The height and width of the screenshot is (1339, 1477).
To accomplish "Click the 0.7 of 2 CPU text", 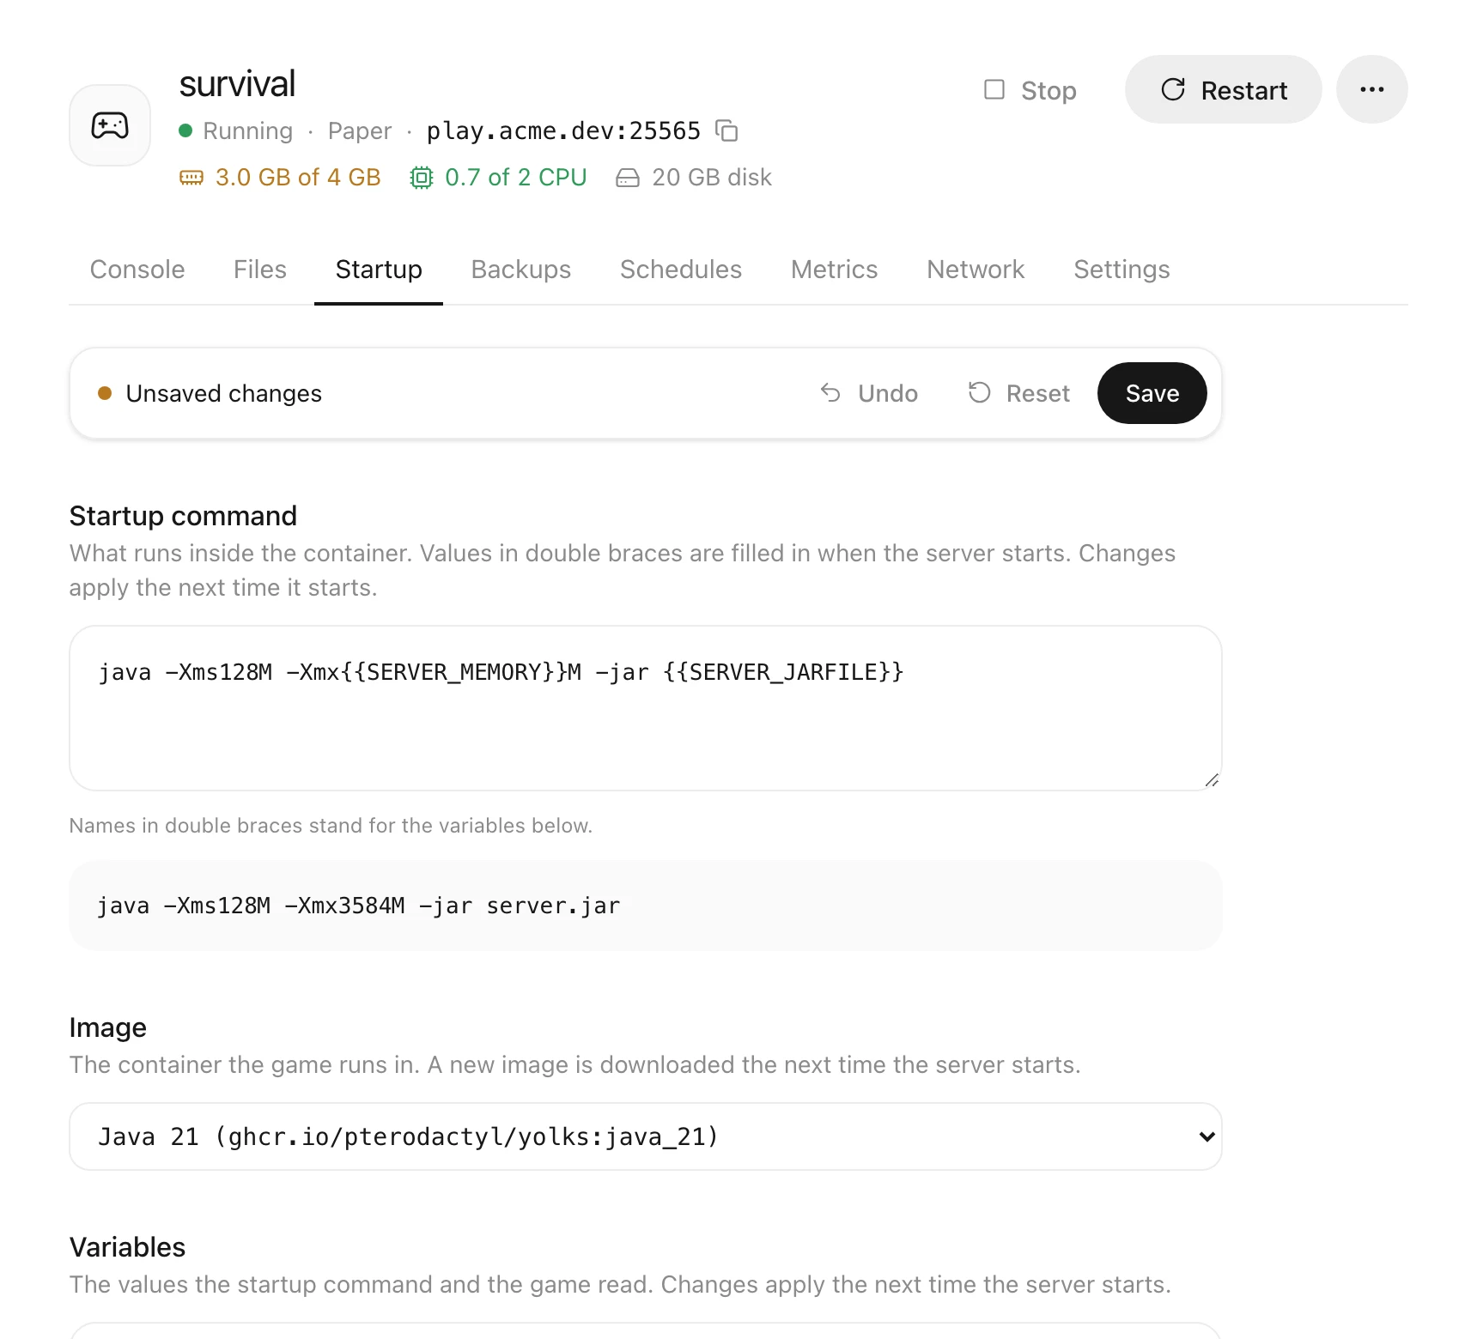I will pos(516,178).
